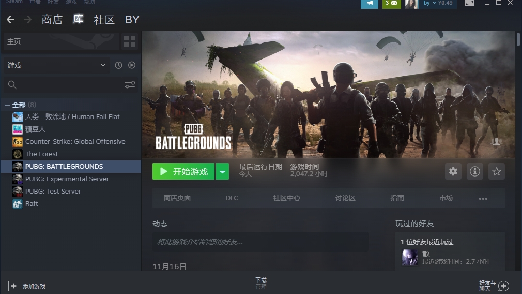This screenshot has width=522, height=294.
Task: Click the library search input field
Action: [x=70, y=85]
